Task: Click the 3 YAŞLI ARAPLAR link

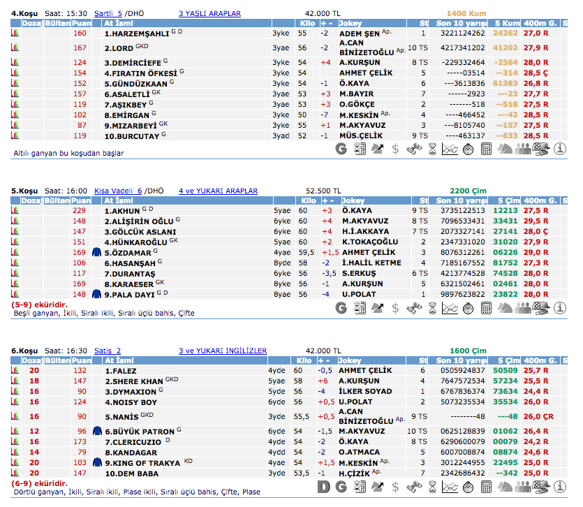Action: tap(209, 13)
